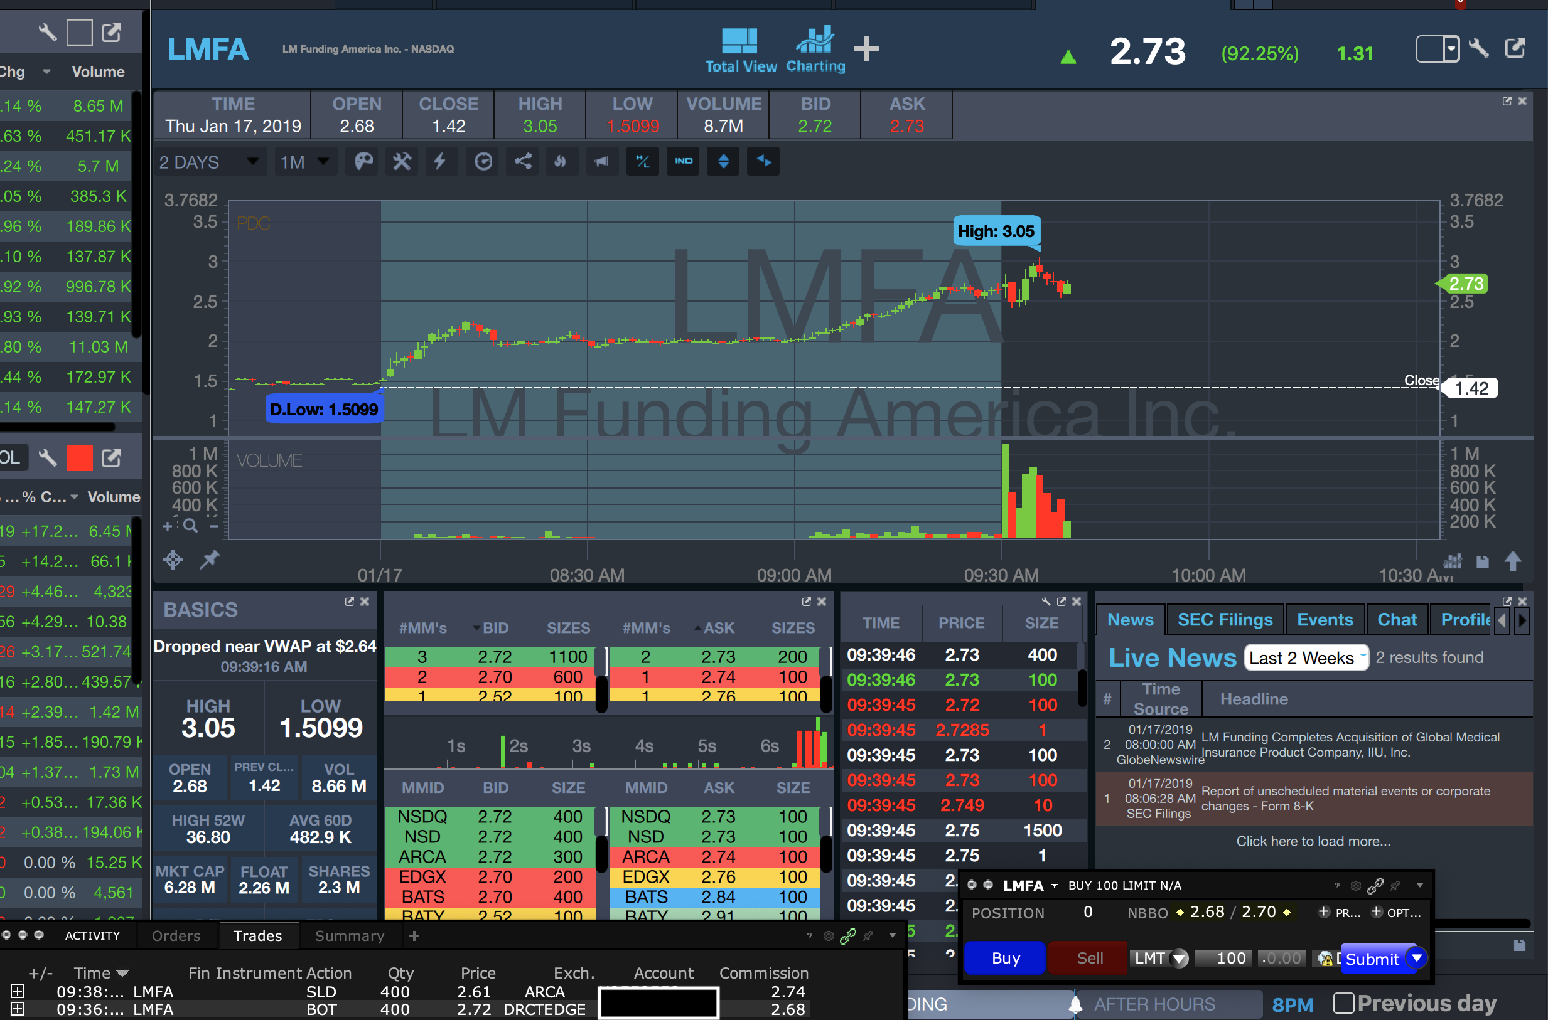Toggle the IND indicators button
This screenshot has width=1548, height=1020.
click(683, 161)
